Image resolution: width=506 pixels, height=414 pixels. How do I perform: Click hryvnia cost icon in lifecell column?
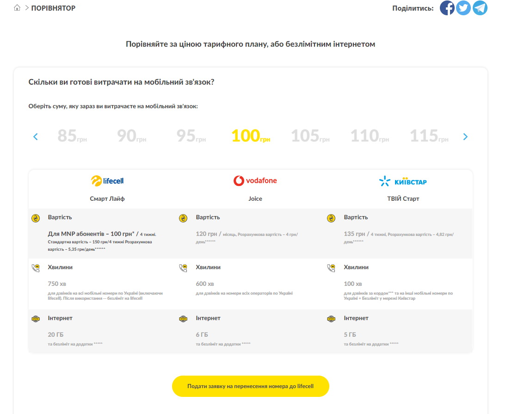36,218
